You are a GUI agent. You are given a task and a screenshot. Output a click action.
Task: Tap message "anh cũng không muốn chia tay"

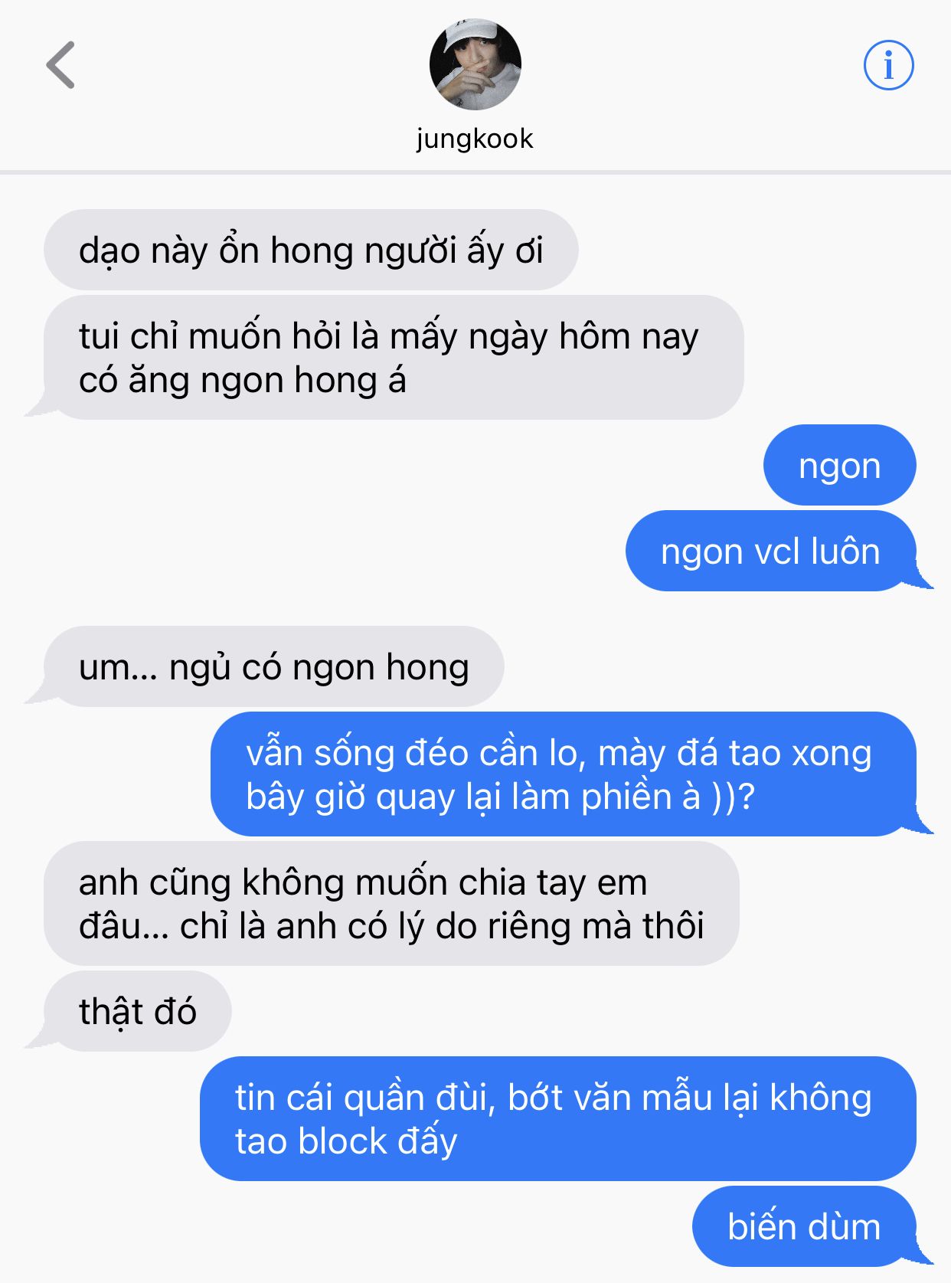[x=391, y=904]
